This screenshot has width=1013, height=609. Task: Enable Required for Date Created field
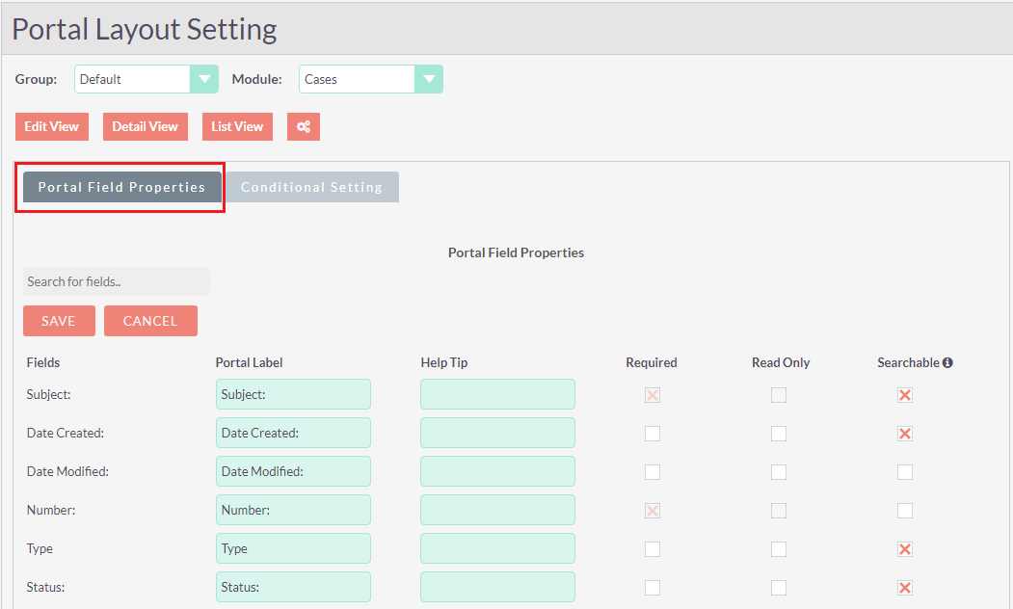[653, 434]
